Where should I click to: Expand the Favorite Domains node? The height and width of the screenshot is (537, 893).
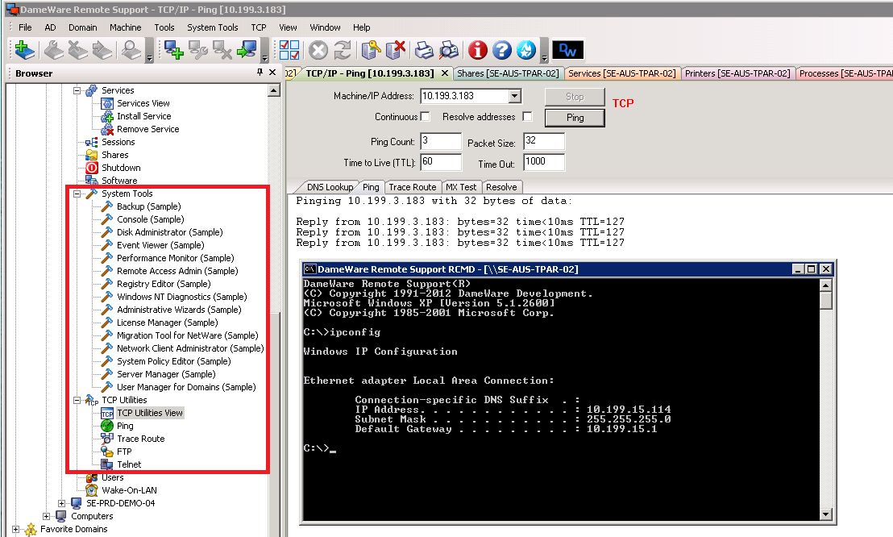coord(15,529)
